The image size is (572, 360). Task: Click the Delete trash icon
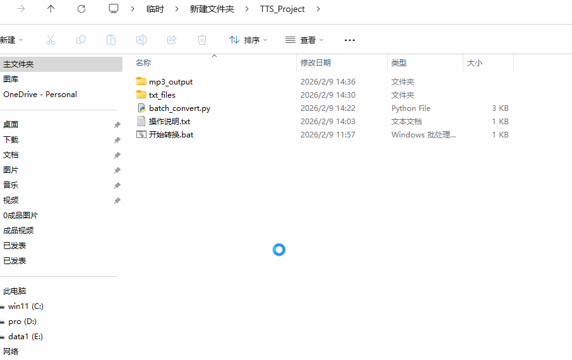point(202,40)
